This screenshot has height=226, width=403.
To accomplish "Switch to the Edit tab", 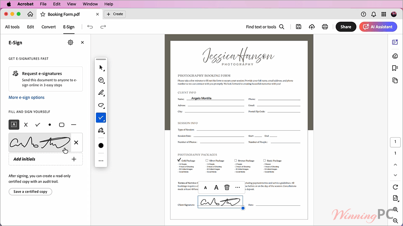I will pyautogui.click(x=30, y=27).
